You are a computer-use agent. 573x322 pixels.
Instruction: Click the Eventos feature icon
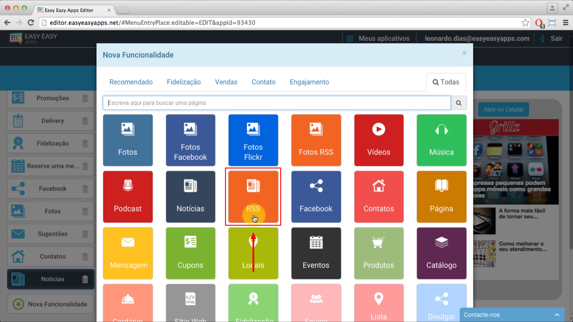coord(316,253)
